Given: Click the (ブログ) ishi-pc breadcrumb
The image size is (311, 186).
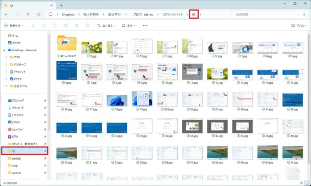Looking at the screenshot, I should [143, 14].
